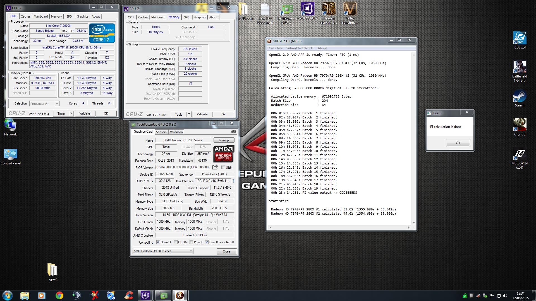Screen dimensions: 536x301
Task: Open the CPUID CPU-Z desktop shortcut
Action: point(307,11)
